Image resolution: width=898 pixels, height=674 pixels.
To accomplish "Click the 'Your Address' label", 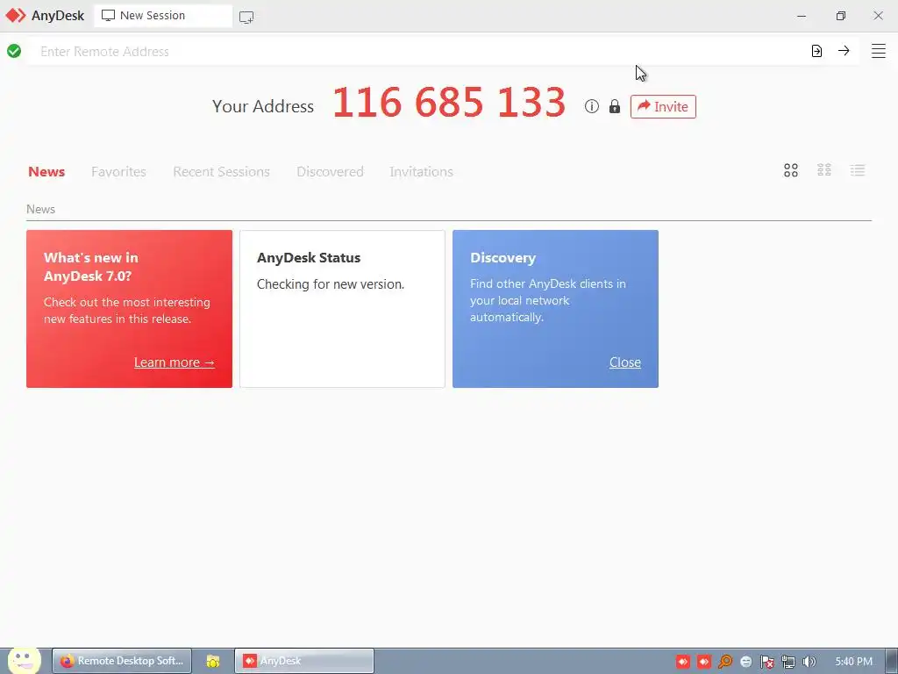I will tap(263, 106).
